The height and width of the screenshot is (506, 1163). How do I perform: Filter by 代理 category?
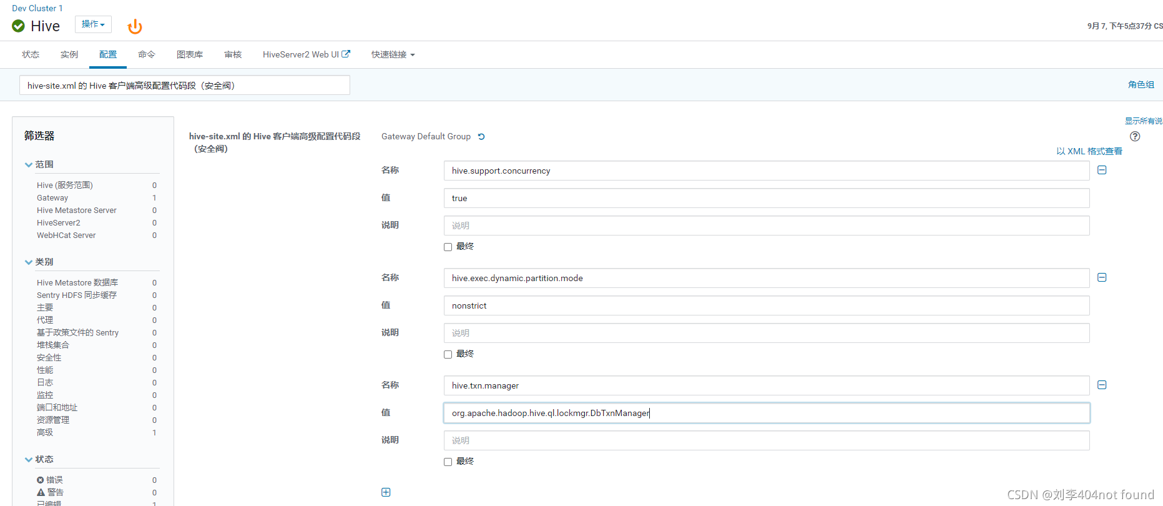45,320
